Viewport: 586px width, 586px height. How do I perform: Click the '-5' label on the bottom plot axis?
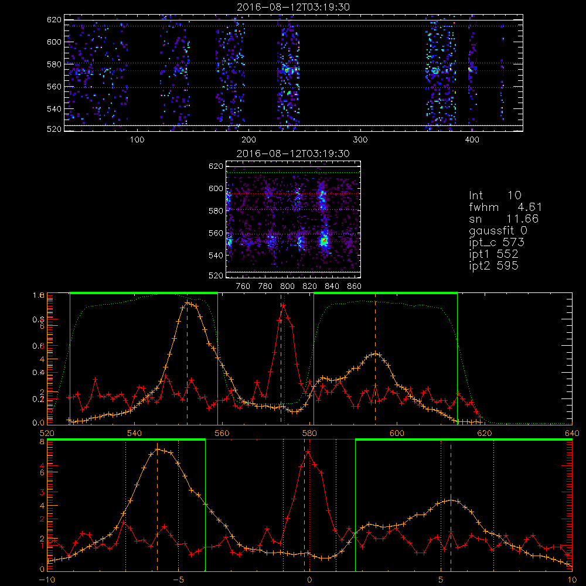(178, 580)
